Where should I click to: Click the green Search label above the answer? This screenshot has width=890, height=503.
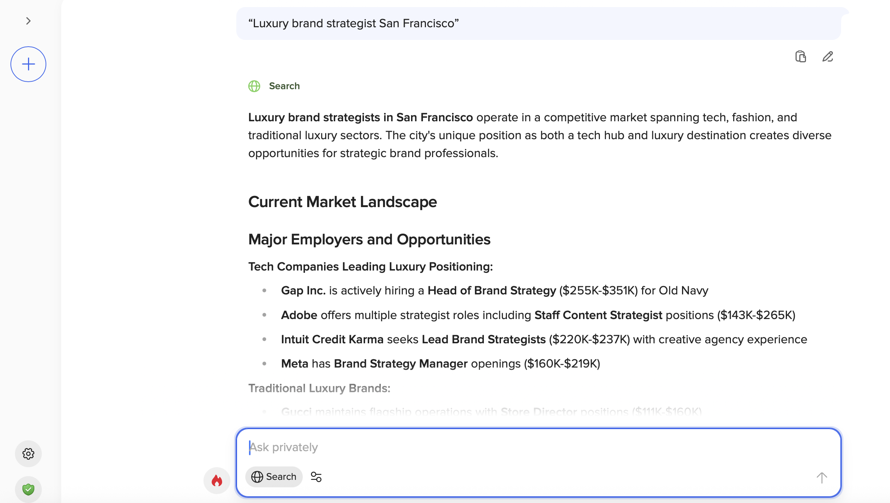click(x=284, y=86)
